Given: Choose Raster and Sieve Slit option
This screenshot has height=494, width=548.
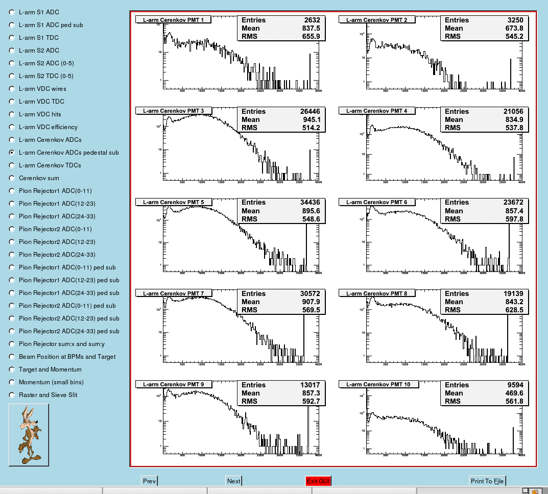Looking at the screenshot, I should pos(12,395).
